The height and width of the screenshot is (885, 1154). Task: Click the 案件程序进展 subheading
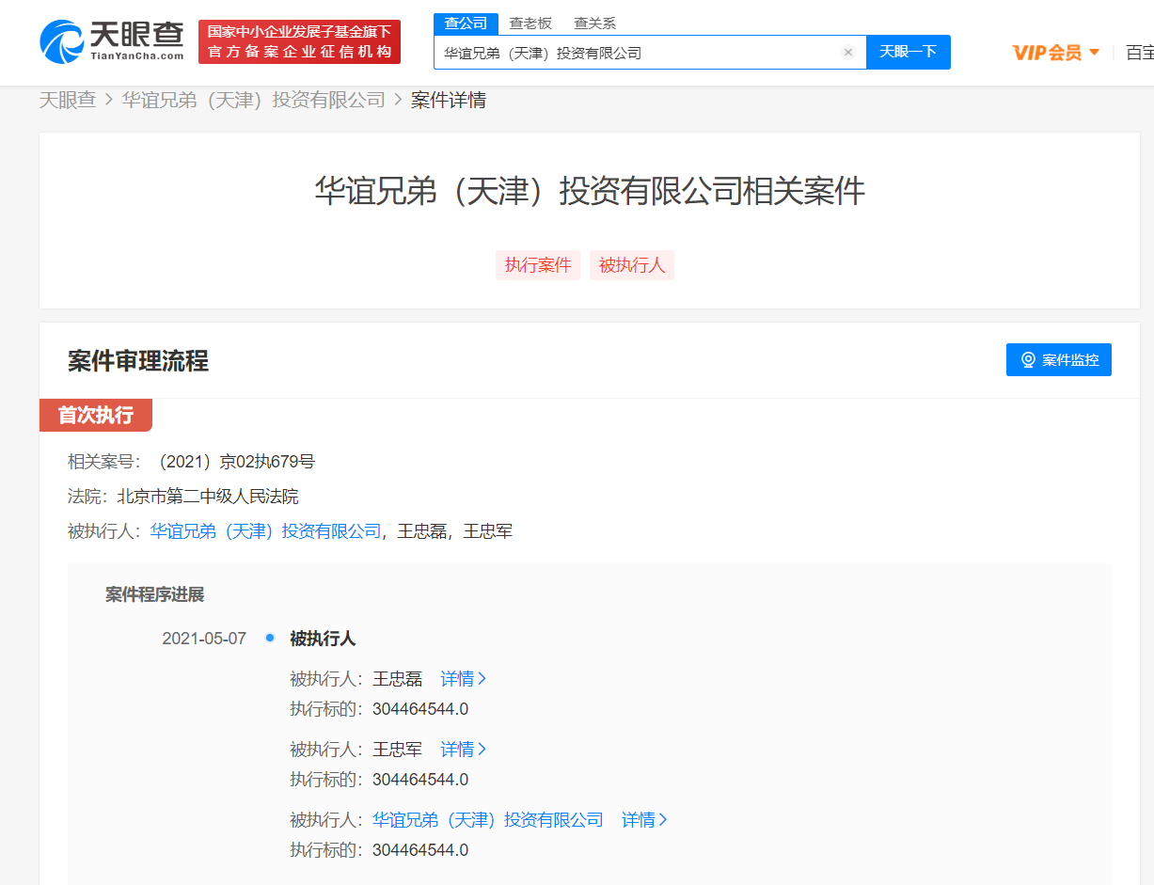[154, 594]
